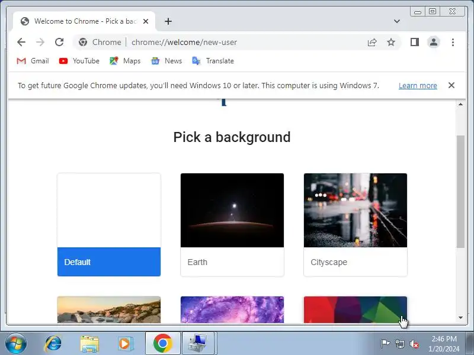Open the Gmail bookmark
Image resolution: width=474 pixels, height=355 pixels.
(33, 61)
